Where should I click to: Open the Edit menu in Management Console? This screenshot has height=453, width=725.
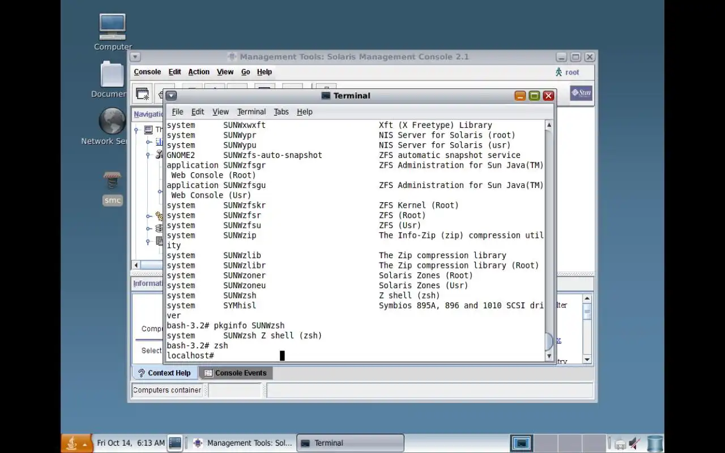[x=175, y=72]
